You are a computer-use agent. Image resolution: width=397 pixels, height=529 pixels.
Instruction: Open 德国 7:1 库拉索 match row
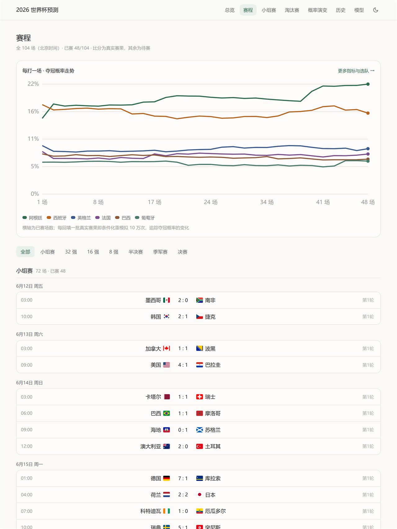pos(198,478)
